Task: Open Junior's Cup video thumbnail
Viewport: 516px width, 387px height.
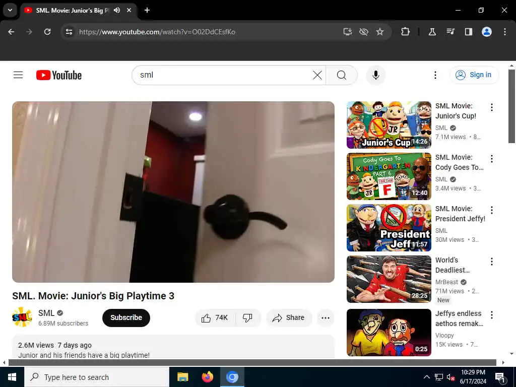Action: pos(389,125)
